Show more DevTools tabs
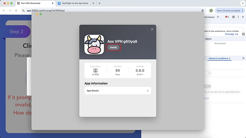The image size is (246, 138). pyautogui.click(x=217, y=17)
